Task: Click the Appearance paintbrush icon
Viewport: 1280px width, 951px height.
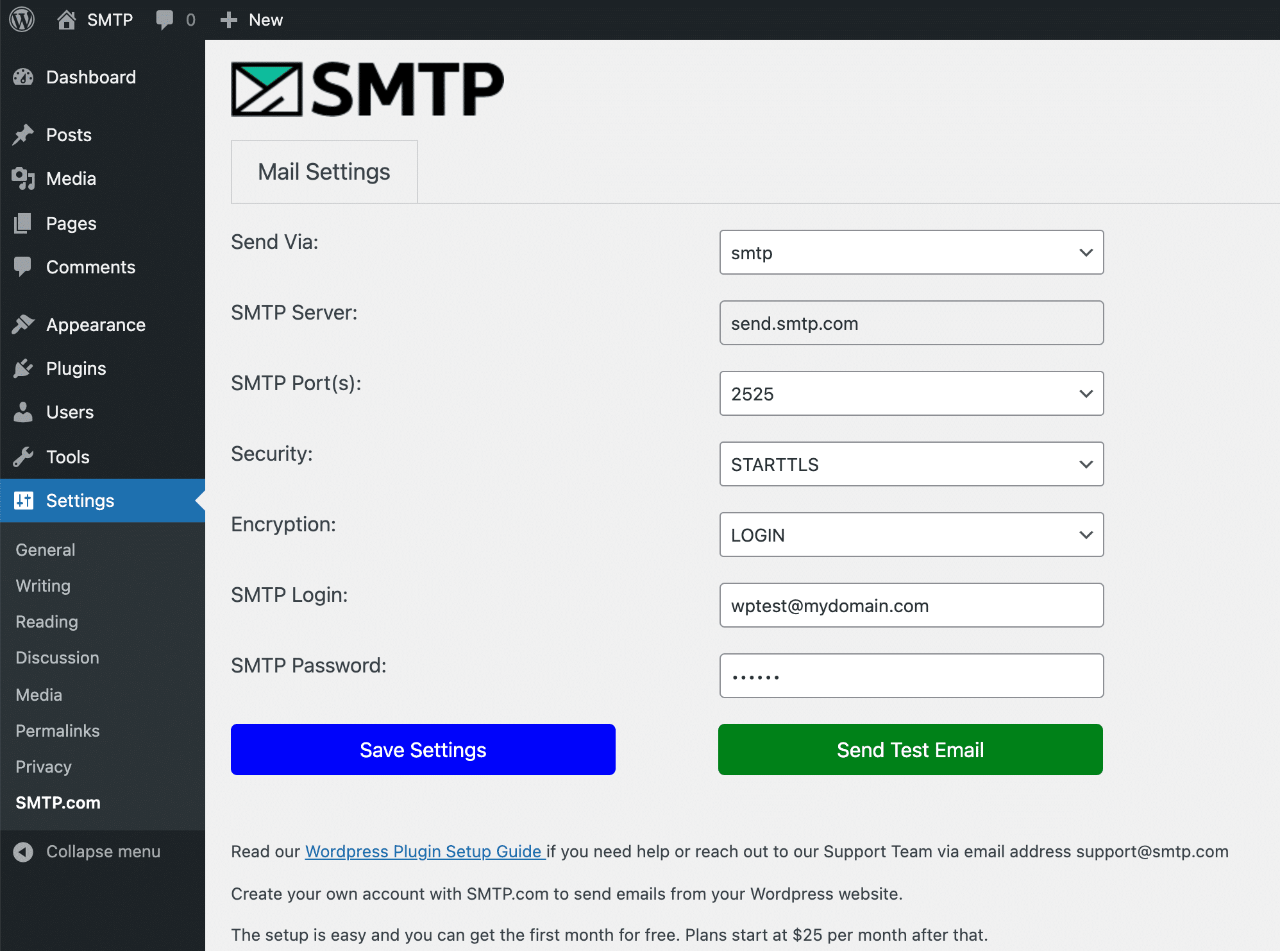Action: (23, 325)
